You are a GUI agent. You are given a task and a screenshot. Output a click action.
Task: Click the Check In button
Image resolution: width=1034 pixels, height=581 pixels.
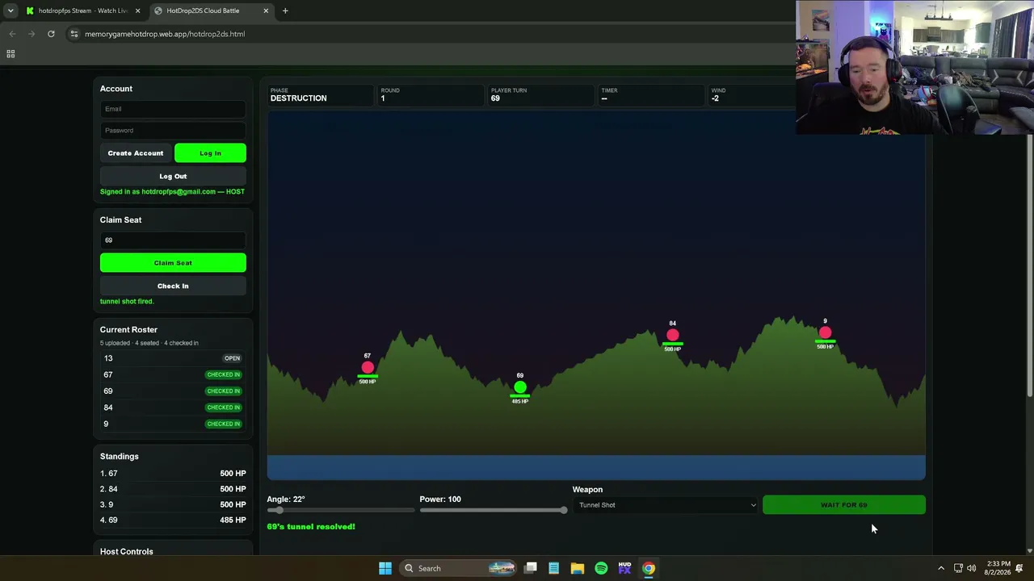pyautogui.click(x=173, y=286)
